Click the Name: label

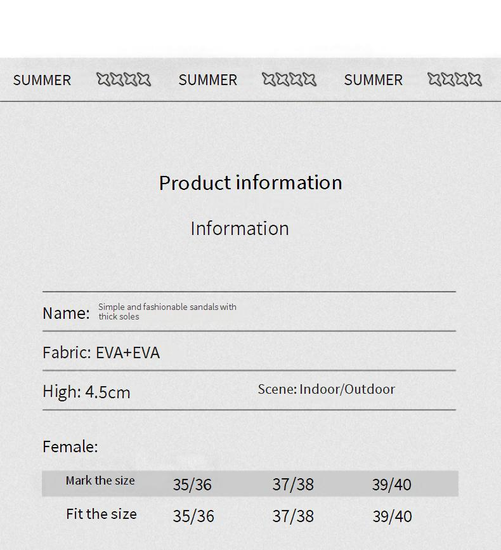click(66, 313)
